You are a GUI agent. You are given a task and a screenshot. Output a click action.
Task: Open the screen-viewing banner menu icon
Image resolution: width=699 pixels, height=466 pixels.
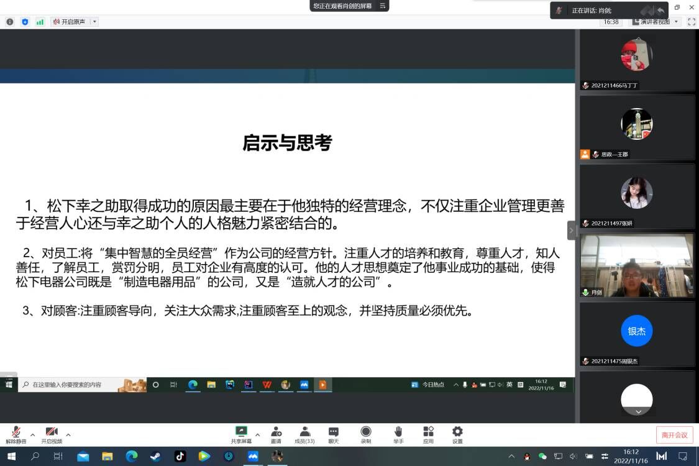[383, 6]
